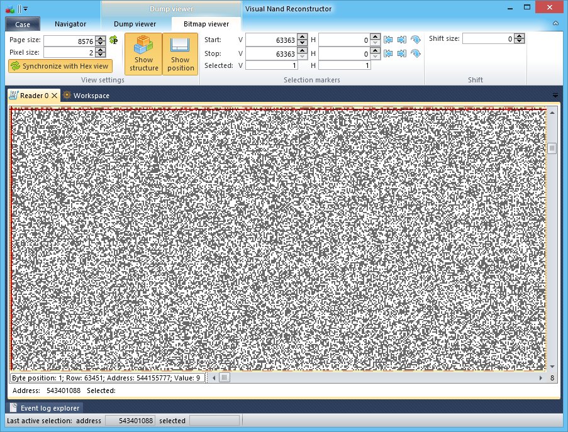Click the Last active selection selected box
The width and height of the screenshot is (568, 432).
click(x=214, y=421)
